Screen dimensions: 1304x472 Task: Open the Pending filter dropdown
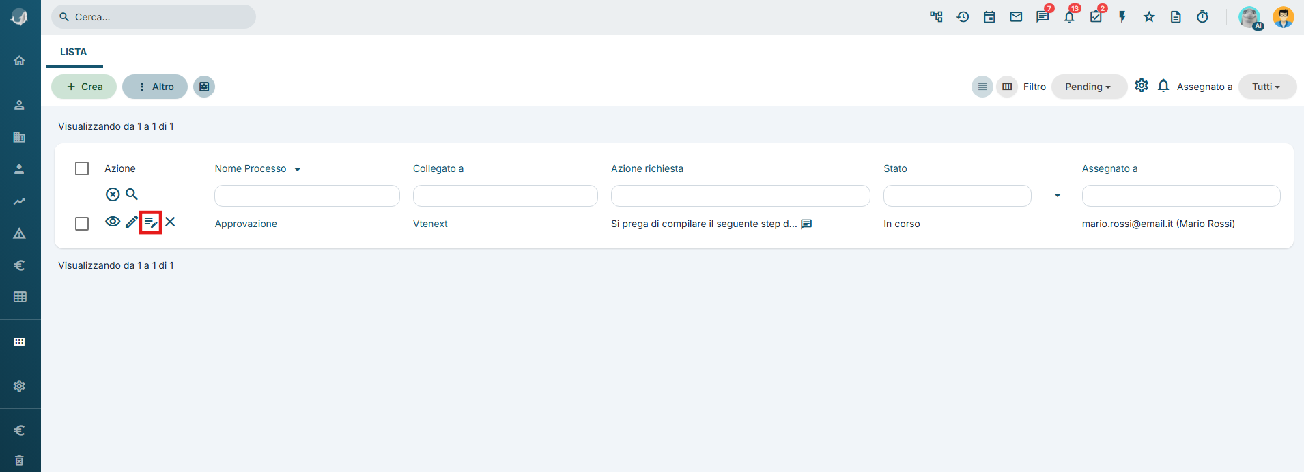click(1089, 87)
